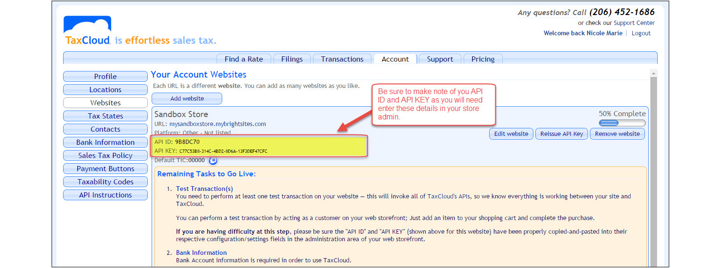The image size is (725, 268).
Task: Open Tax States in the sidebar
Action: 105,116
